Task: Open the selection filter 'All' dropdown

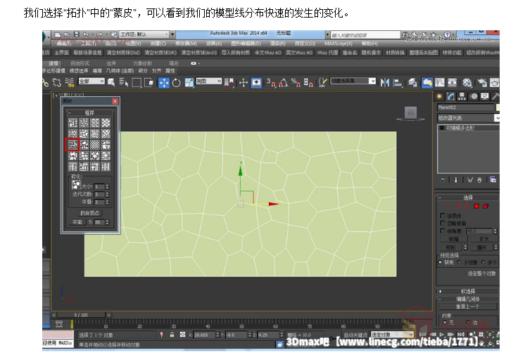Action: (x=91, y=82)
